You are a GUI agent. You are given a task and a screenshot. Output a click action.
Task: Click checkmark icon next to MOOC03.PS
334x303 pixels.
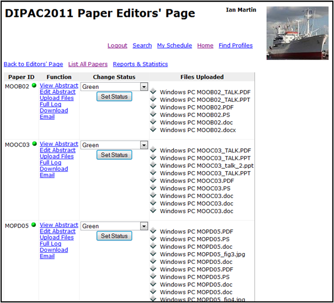pyautogui.click(x=153, y=188)
